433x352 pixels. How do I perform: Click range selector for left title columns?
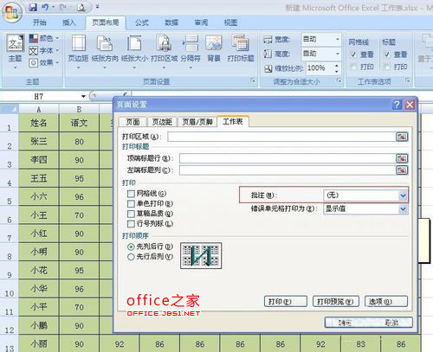coord(402,170)
